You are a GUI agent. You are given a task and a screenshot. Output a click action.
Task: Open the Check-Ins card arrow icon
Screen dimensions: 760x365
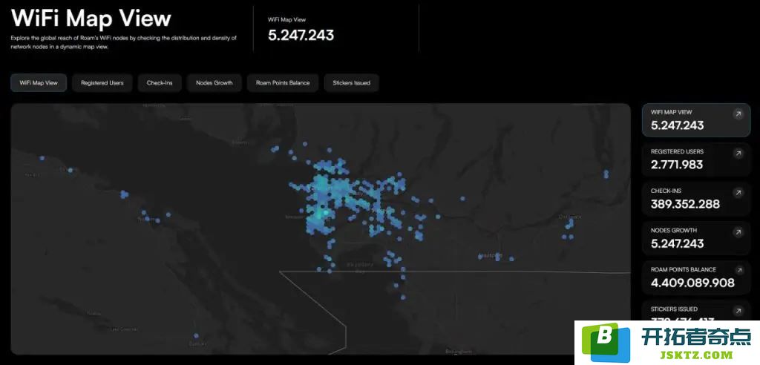738,193
